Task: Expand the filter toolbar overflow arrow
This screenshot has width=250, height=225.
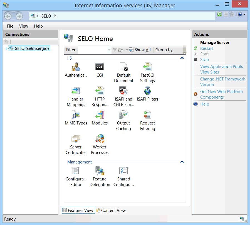Action: tap(184, 53)
